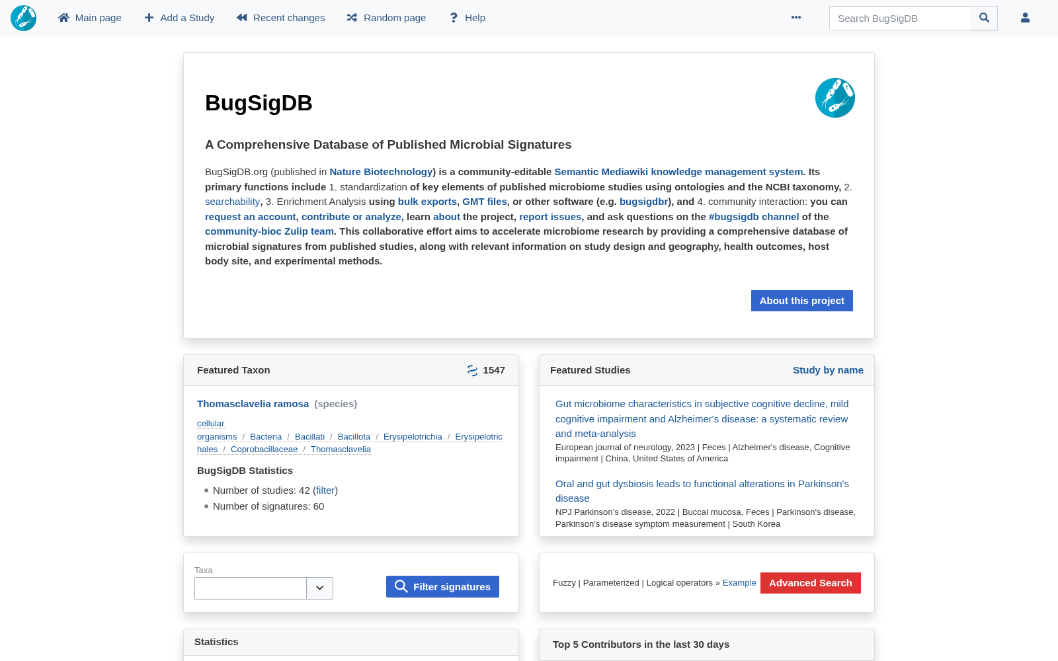This screenshot has height=661, width=1058.
Task: Open Semantic Mediawiki knowledge management system link
Action: coord(678,172)
